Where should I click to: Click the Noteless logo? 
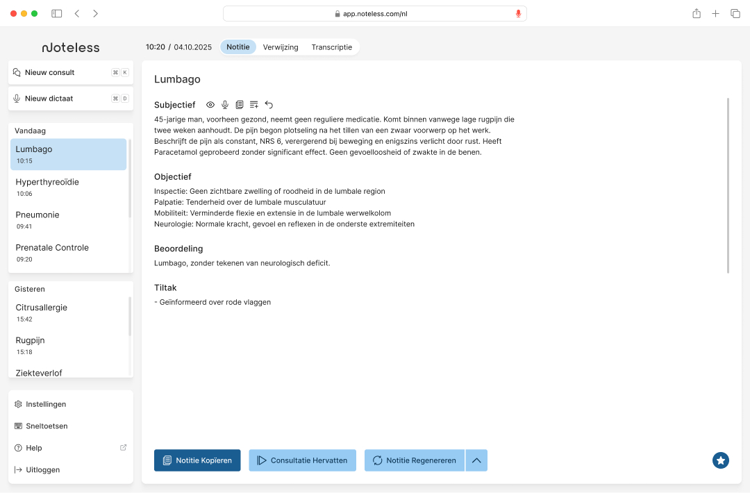71,47
